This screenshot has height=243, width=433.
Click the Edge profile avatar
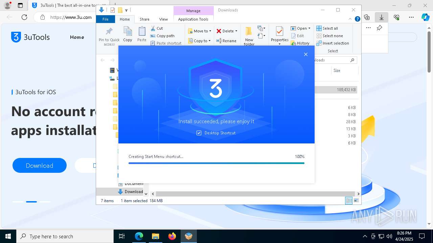click(x=7, y=5)
